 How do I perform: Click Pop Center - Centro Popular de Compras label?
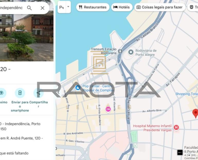click(x=98, y=88)
